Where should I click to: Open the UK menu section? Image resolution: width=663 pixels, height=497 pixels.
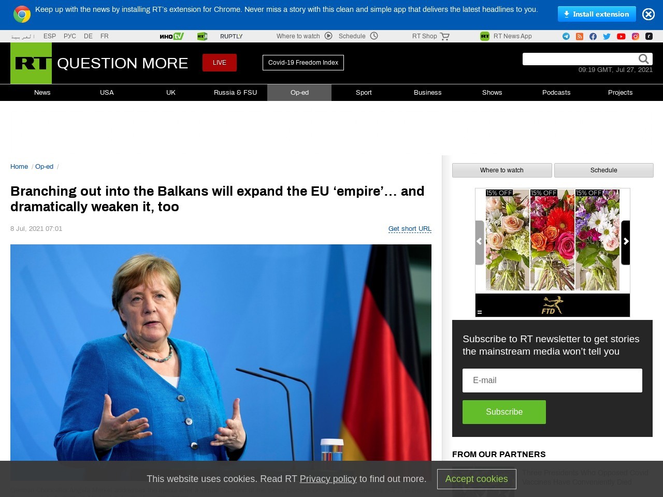coord(171,93)
